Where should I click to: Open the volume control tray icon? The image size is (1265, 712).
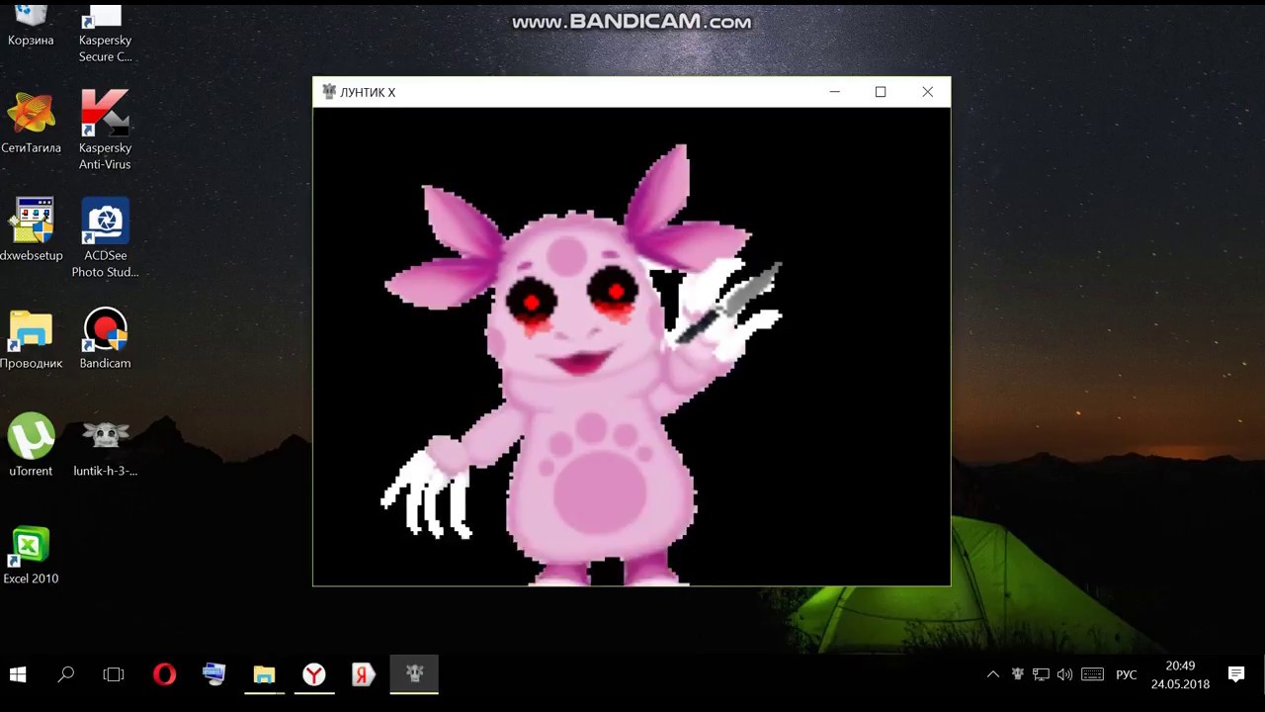click(1064, 674)
